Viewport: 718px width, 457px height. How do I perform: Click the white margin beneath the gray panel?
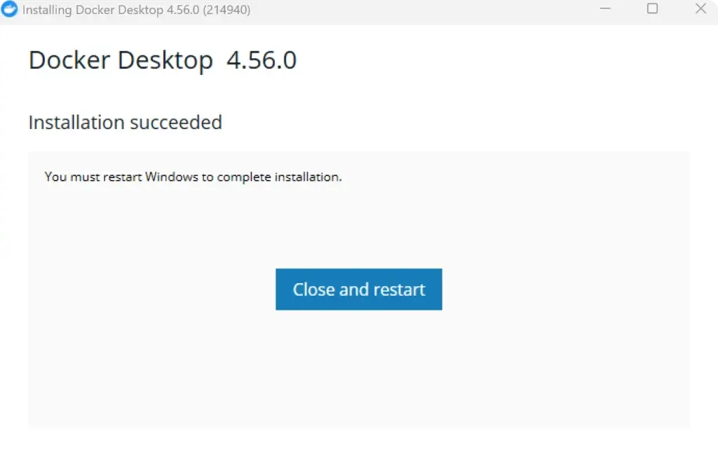(x=359, y=443)
